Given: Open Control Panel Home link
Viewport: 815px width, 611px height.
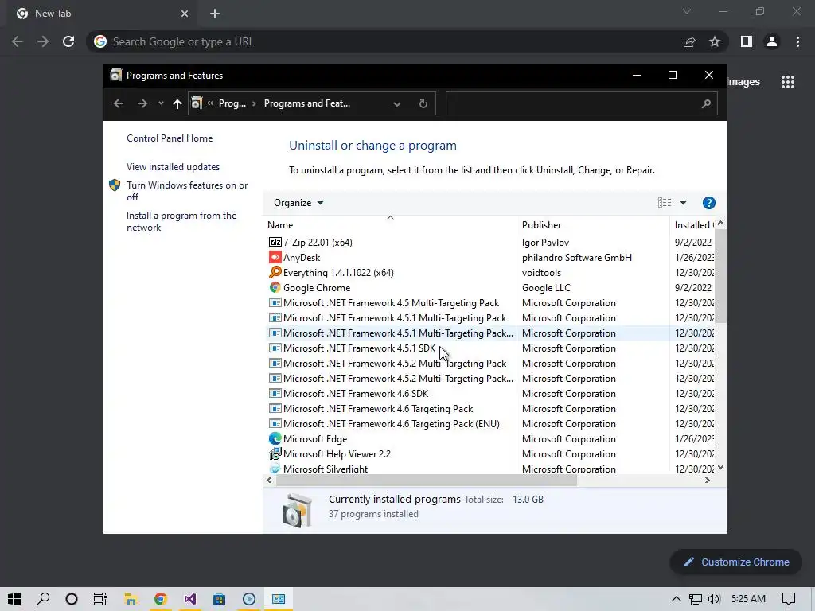Looking at the screenshot, I should tap(170, 138).
